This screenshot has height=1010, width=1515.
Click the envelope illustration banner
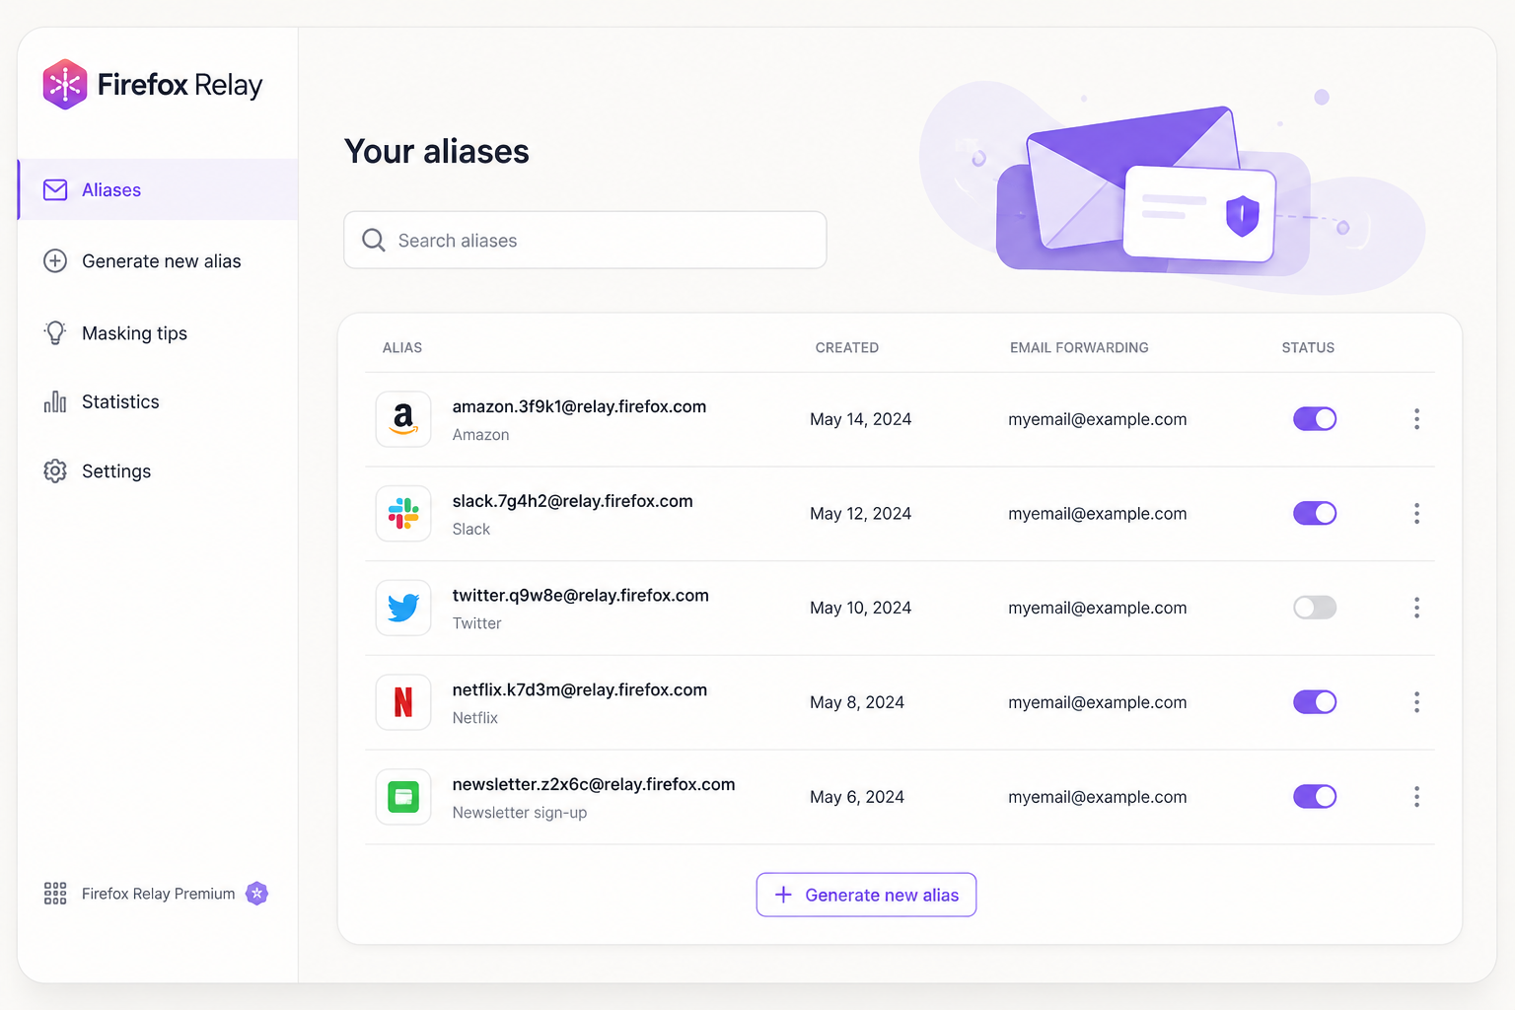(1172, 187)
